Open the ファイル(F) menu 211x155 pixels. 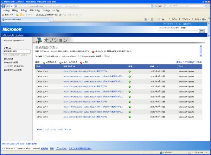[x=6, y=11]
